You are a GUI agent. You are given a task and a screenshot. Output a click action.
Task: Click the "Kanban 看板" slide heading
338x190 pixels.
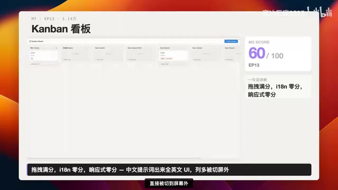pyautogui.click(x=61, y=29)
